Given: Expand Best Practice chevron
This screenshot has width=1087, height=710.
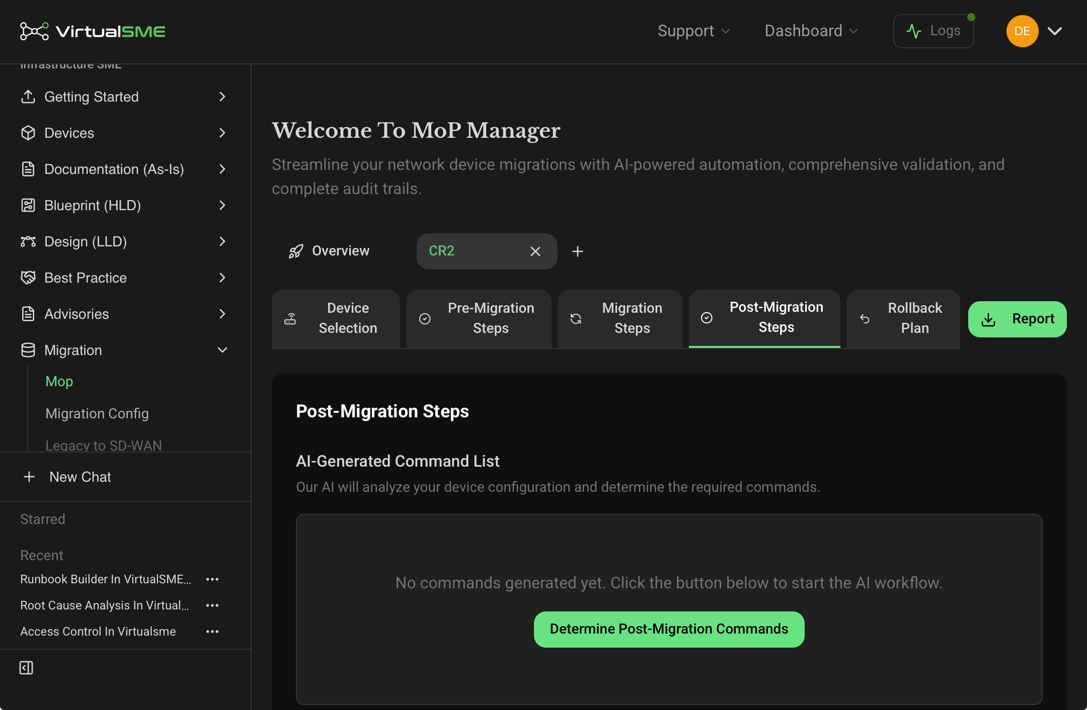Looking at the screenshot, I should click(222, 278).
